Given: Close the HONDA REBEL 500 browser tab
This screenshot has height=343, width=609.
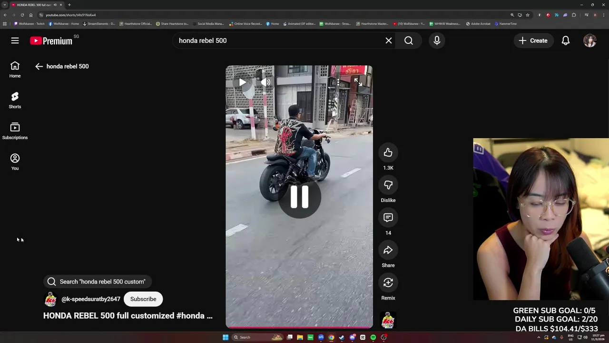Looking at the screenshot, I should [x=61, y=5].
